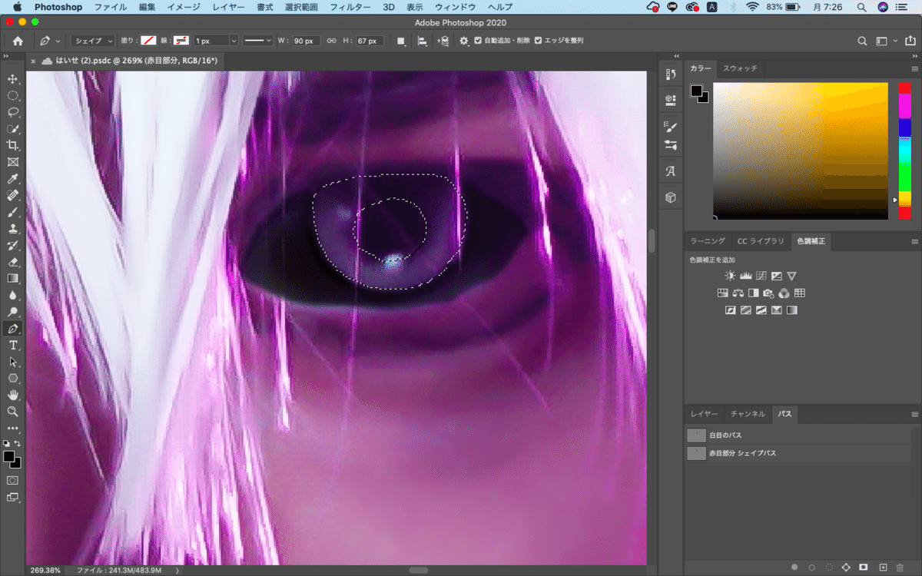Add a Brightness/Contrast adjustment

coord(729,276)
